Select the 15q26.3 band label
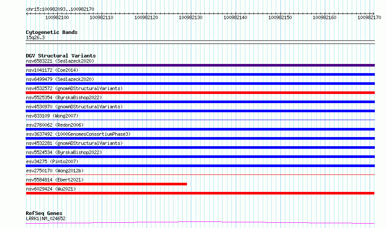Image resolution: width=387 pixels, height=228 pixels. [x=35, y=37]
